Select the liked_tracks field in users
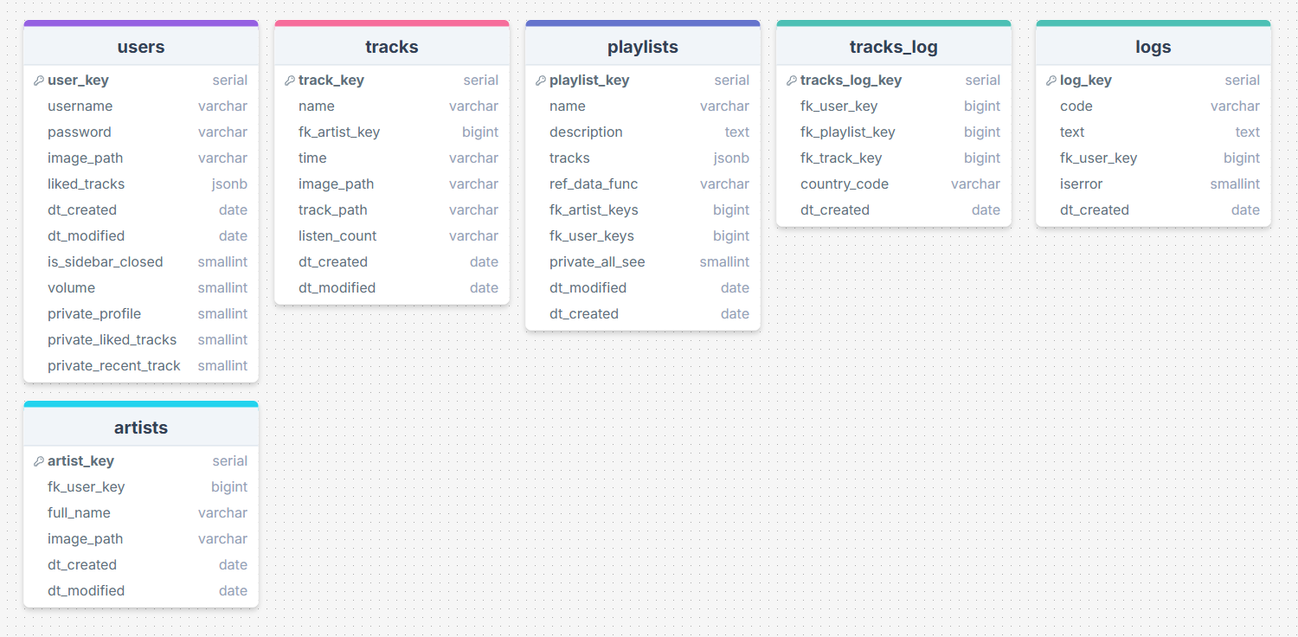1298x637 pixels. (x=87, y=184)
